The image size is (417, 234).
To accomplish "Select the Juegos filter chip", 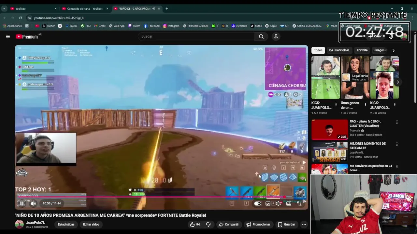I will (380, 50).
